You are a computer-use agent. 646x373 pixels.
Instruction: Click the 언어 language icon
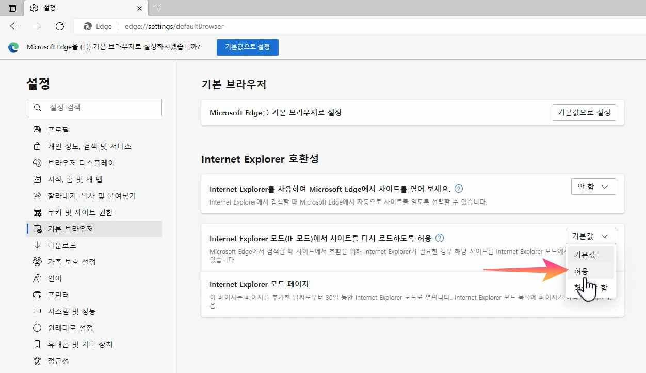[x=37, y=278]
